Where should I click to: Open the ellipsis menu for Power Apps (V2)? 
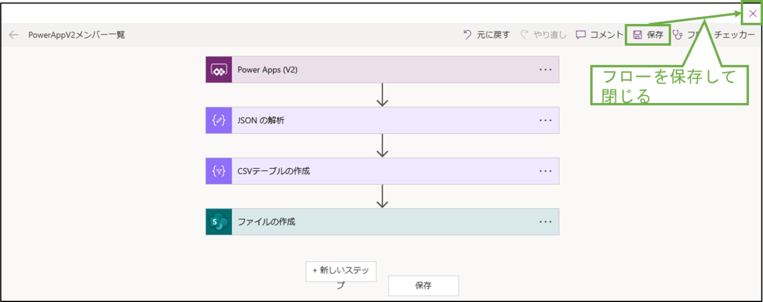coord(546,70)
